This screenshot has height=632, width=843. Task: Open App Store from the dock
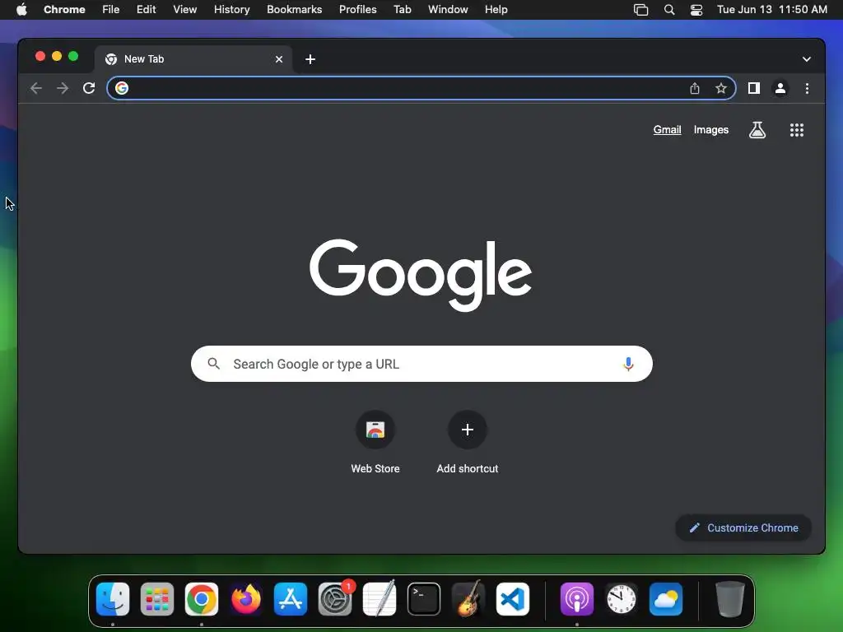pos(291,599)
